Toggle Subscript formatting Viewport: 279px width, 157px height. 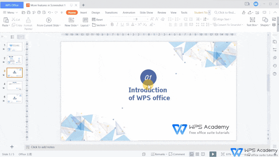click(145, 24)
